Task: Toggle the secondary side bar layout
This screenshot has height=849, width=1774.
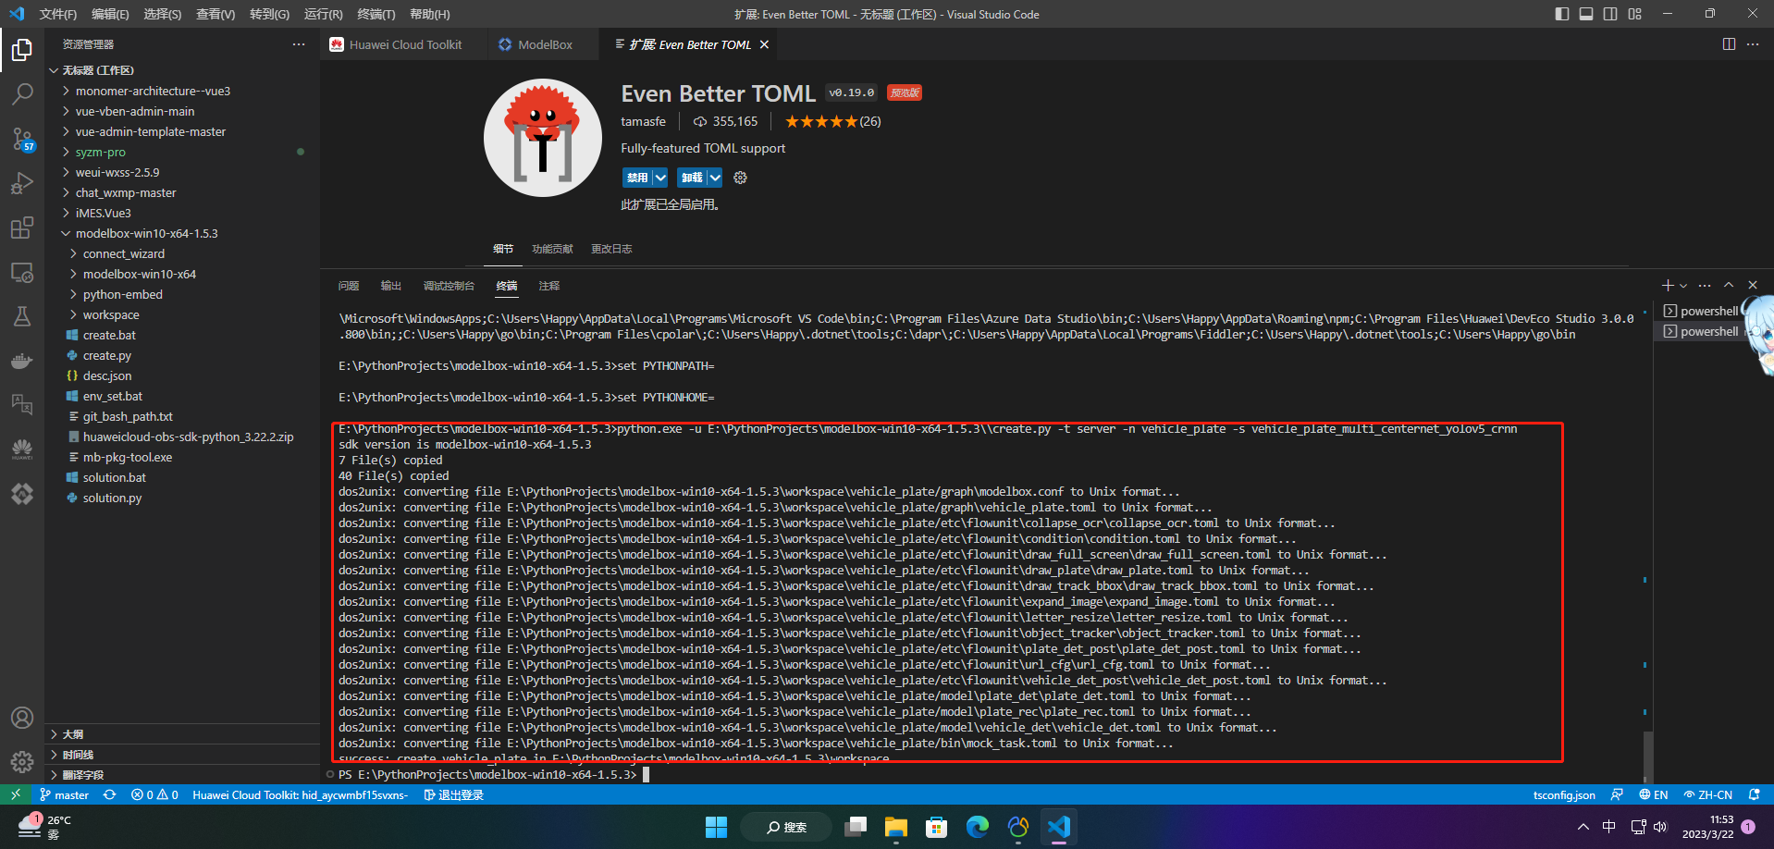Action: coord(1610,14)
